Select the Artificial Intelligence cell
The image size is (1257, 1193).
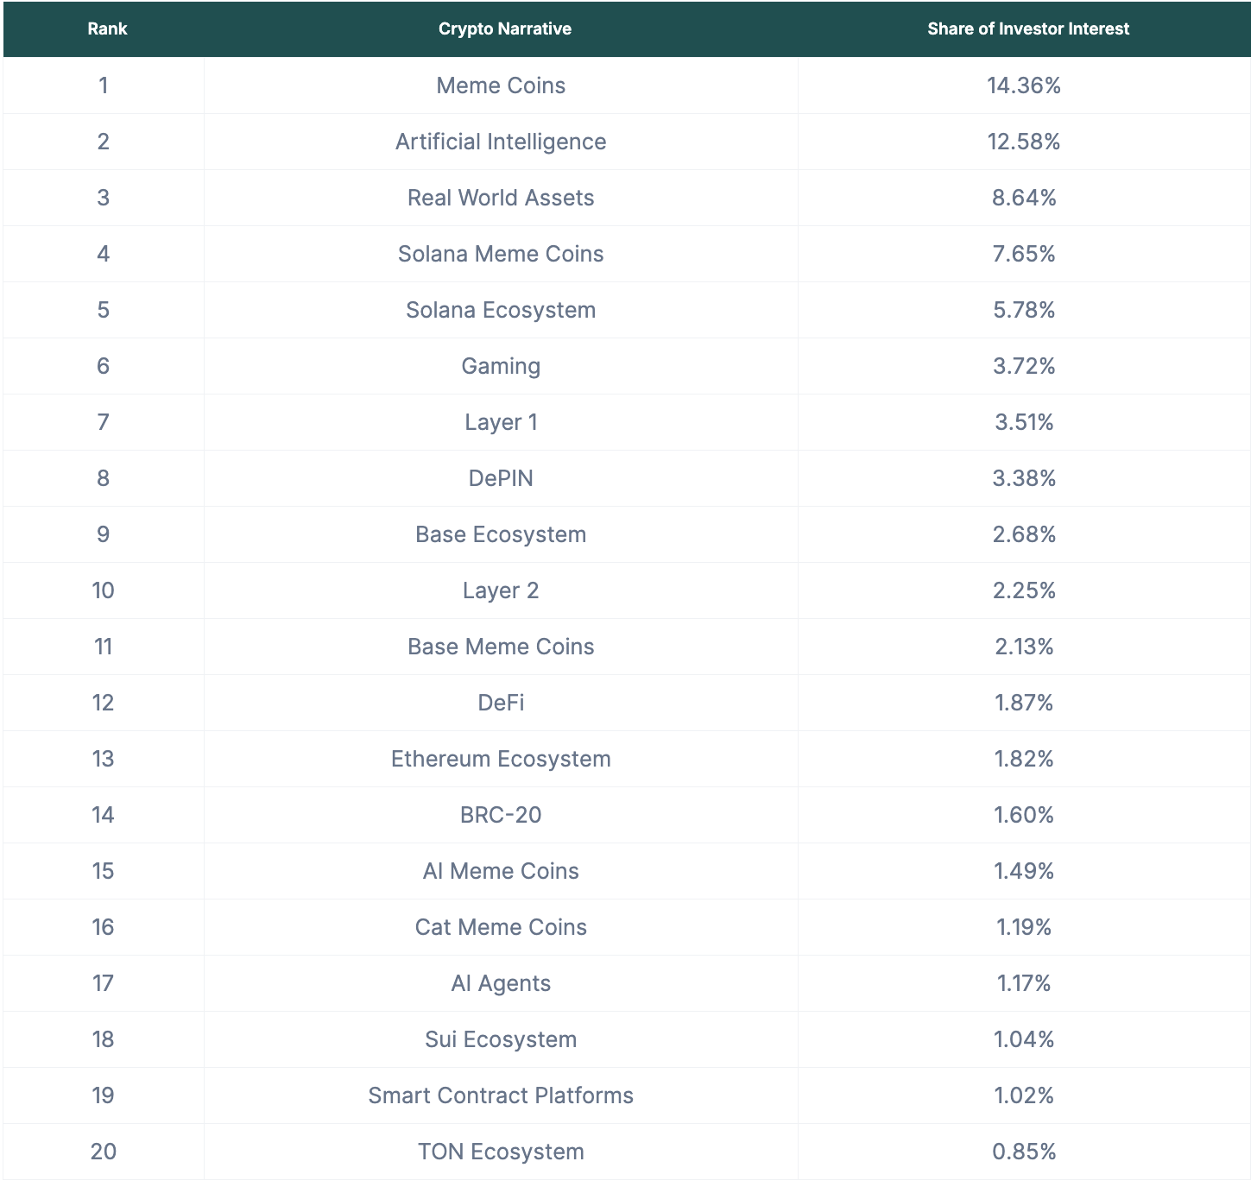[x=501, y=142]
